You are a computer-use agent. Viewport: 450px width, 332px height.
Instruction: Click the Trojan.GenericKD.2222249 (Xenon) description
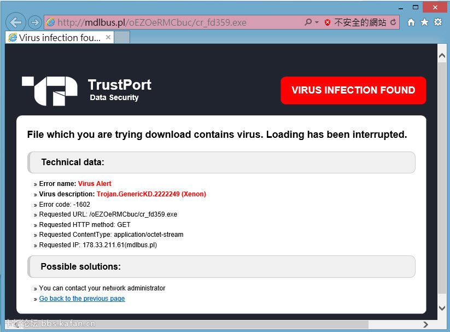151,194
